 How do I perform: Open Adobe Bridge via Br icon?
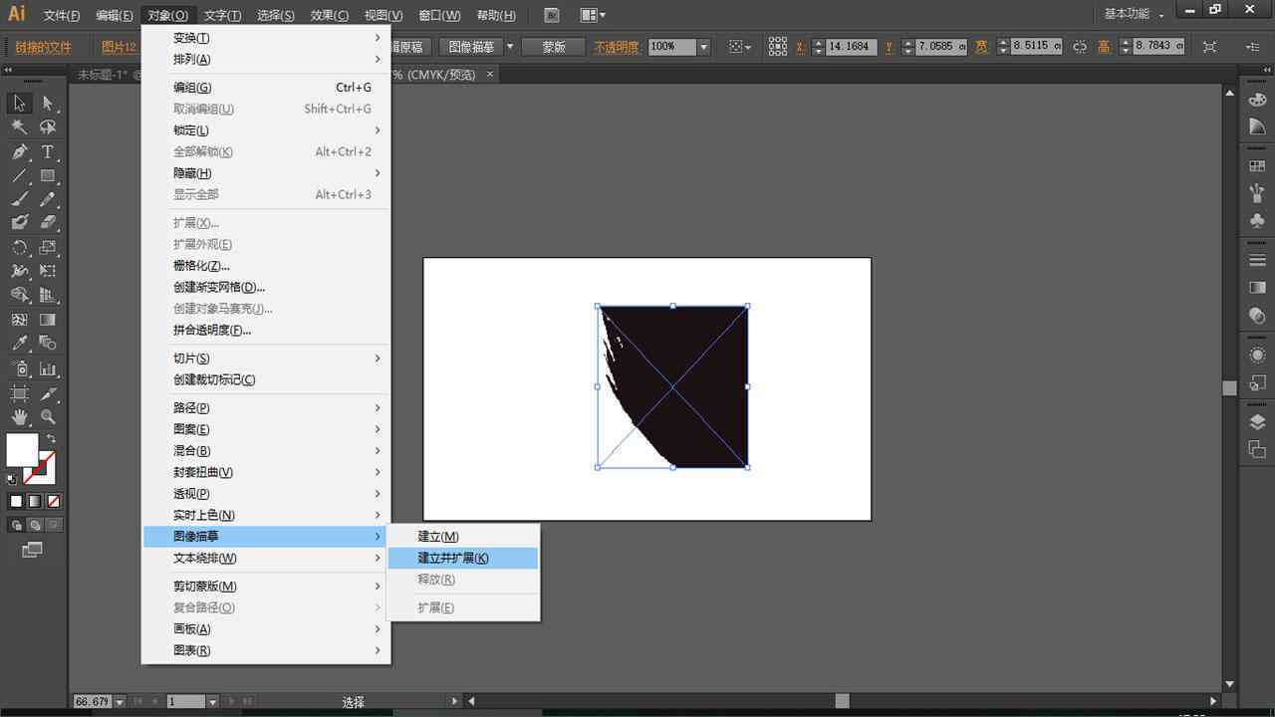point(553,15)
